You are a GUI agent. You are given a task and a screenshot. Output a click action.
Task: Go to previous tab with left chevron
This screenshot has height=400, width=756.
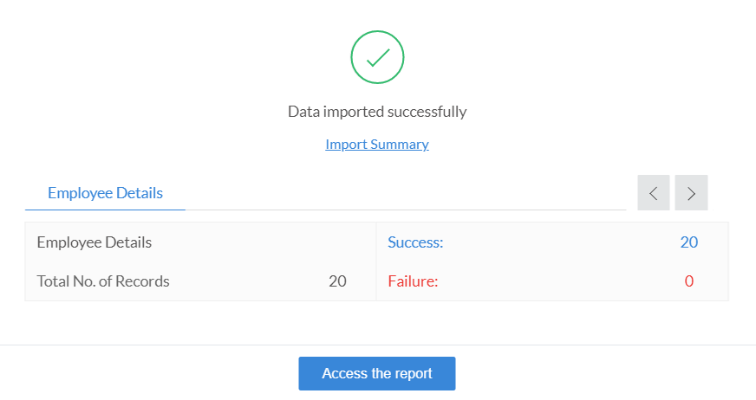click(654, 193)
